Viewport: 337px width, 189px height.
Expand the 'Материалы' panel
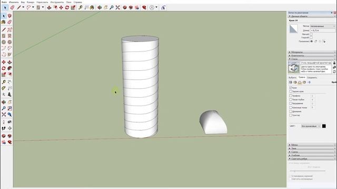click(312, 52)
